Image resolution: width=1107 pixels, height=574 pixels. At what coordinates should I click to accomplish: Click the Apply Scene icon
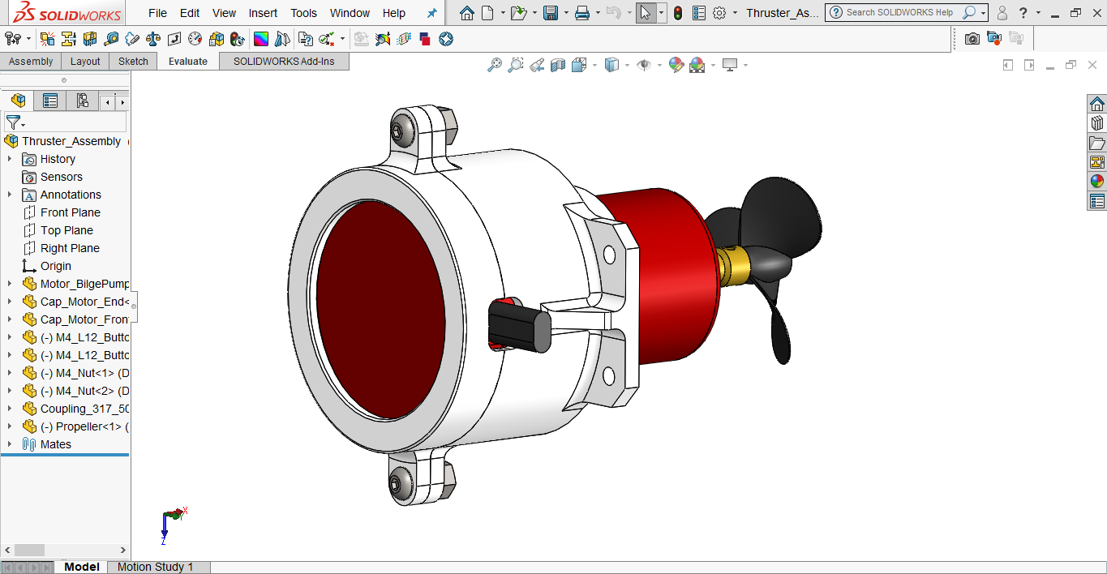pyautogui.click(x=697, y=66)
